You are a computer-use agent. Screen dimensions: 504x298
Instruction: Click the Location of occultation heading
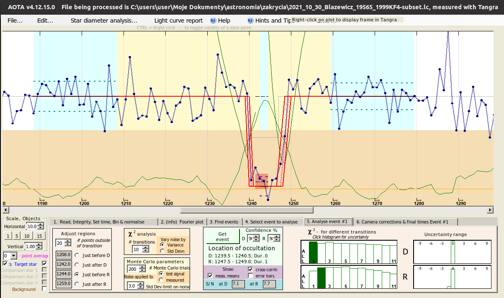point(242,249)
